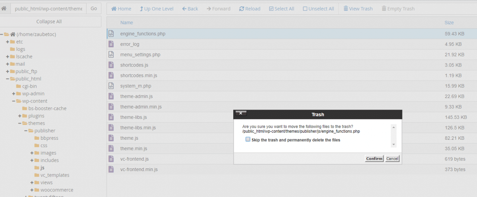This screenshot has width=477, height=197.
Task: Enable Skip the trash permanent delete checkbox
Action: (x=248, y=140)
